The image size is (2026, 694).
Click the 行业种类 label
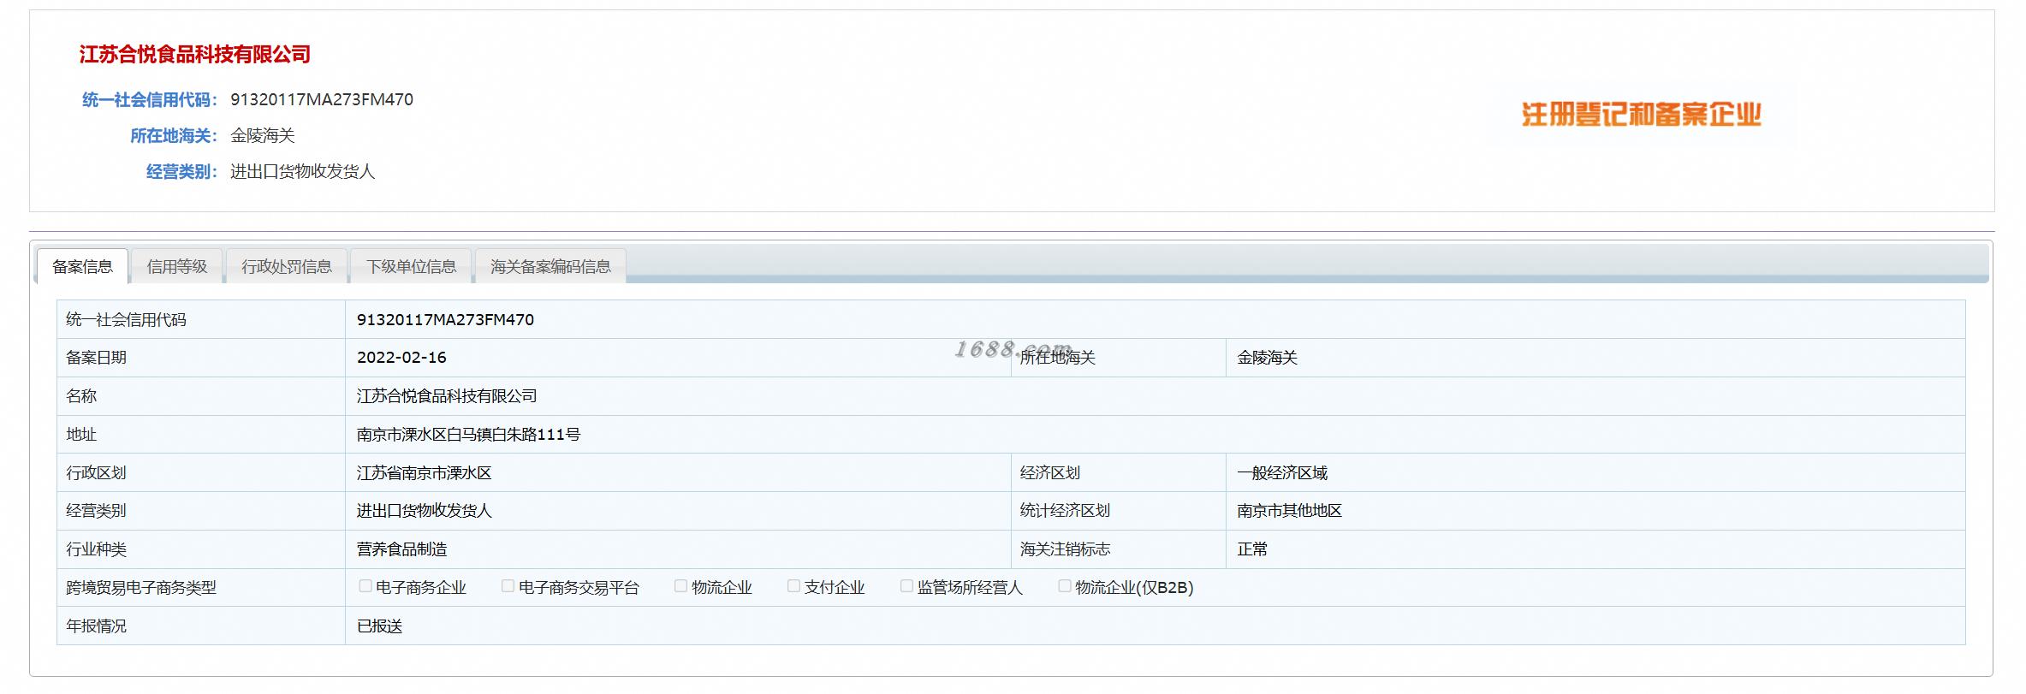[x=96, y=549]
